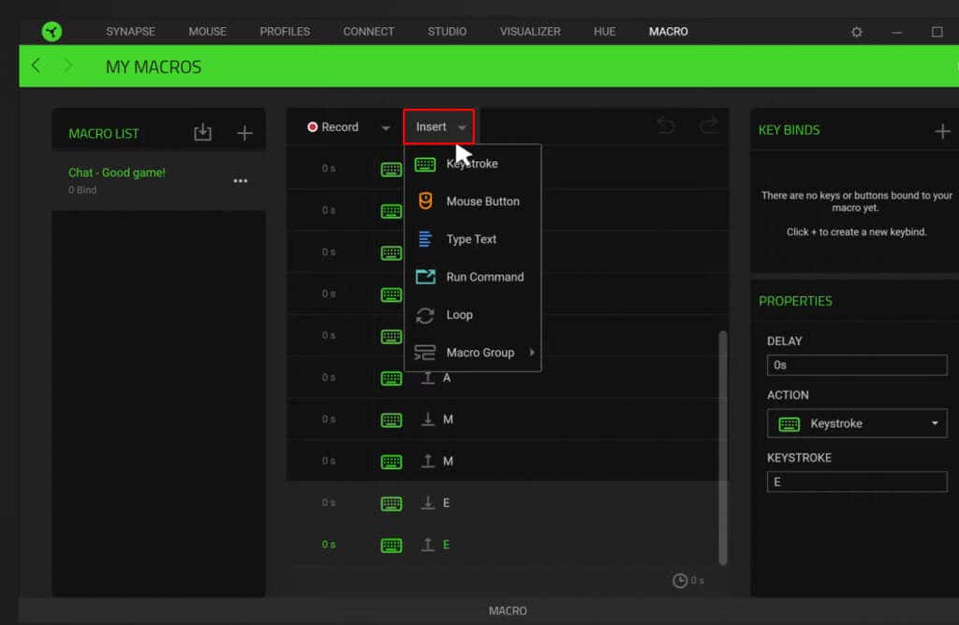
Task: Click the macro steps vertical scrollbar
Action: coord(722,448)
